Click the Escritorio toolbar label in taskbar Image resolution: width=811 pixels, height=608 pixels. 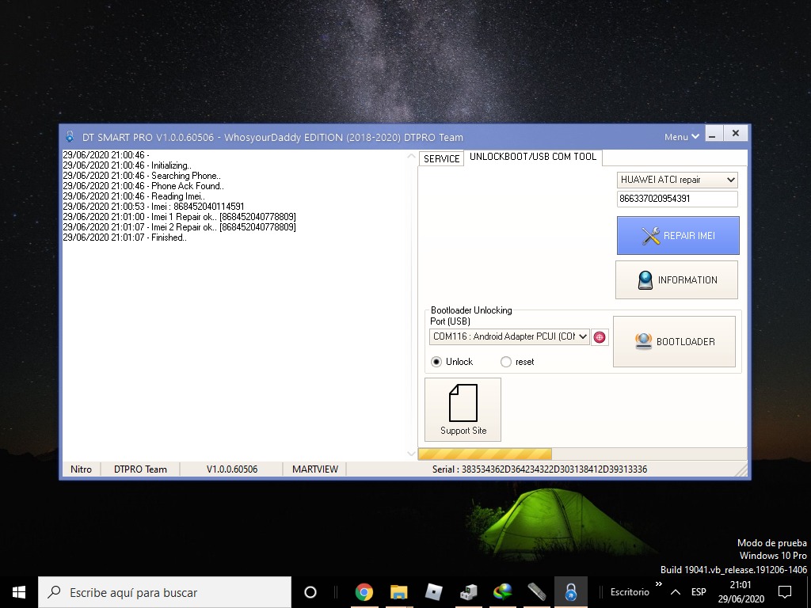coord(630,592)
